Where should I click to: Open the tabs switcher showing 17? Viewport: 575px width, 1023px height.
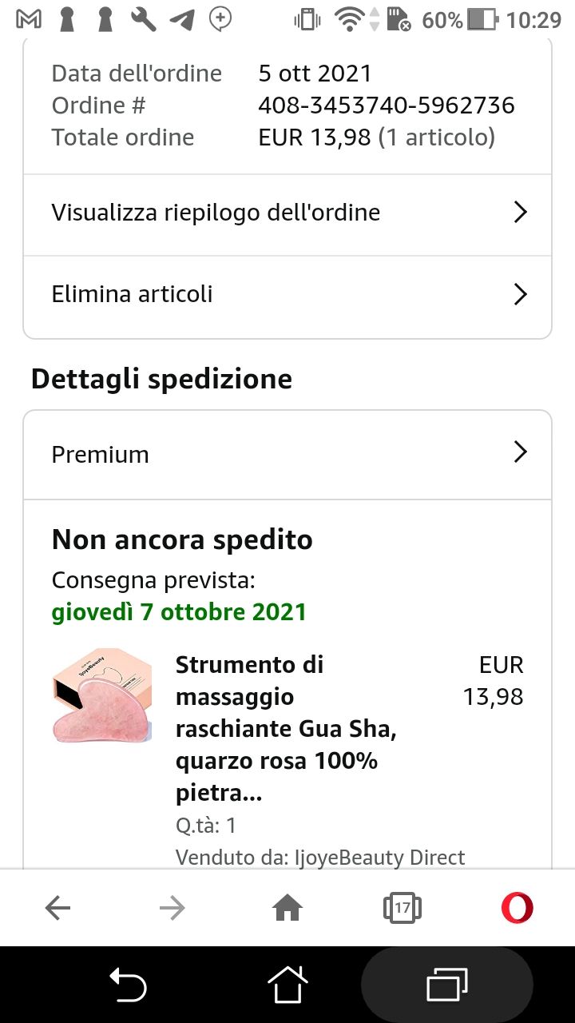[402, 908]
